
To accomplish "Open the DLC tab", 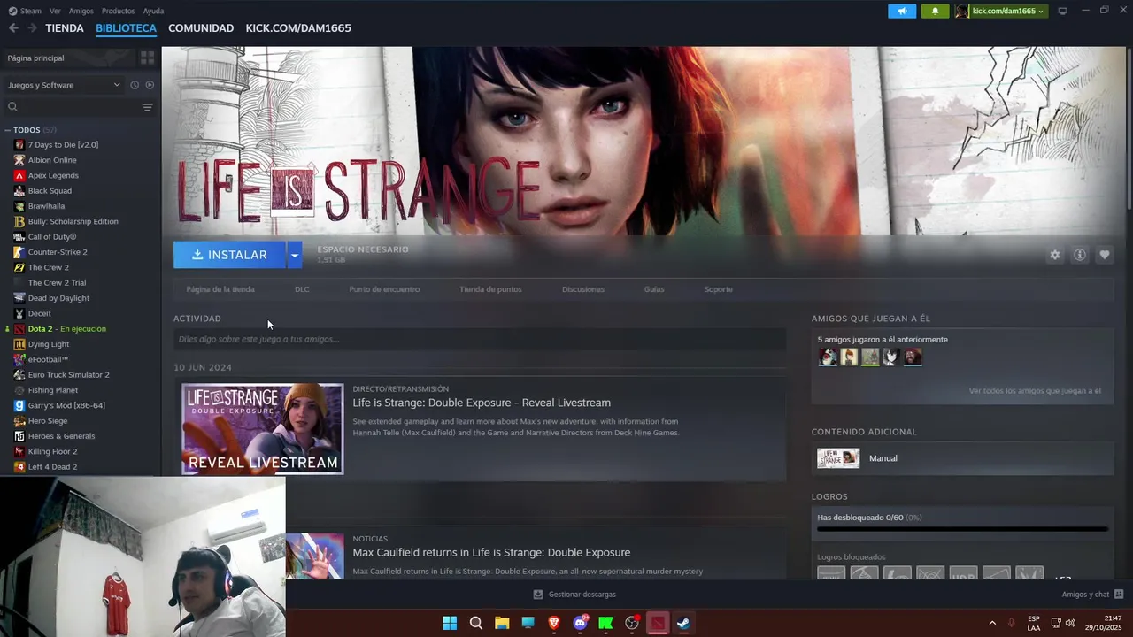I will (x=302, y=289).
